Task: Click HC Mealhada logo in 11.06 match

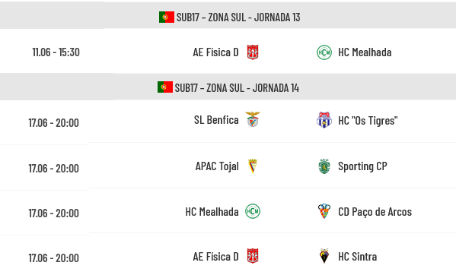Action: (324, 52)
